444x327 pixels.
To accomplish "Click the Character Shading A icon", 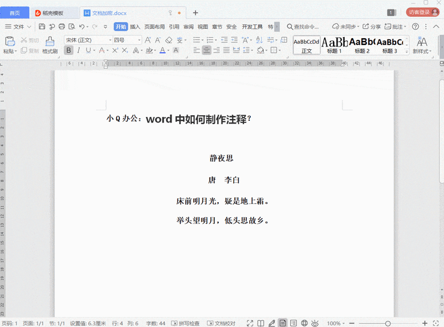I will (x=176, y=50).
